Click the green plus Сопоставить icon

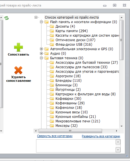[x=18, y=47]
